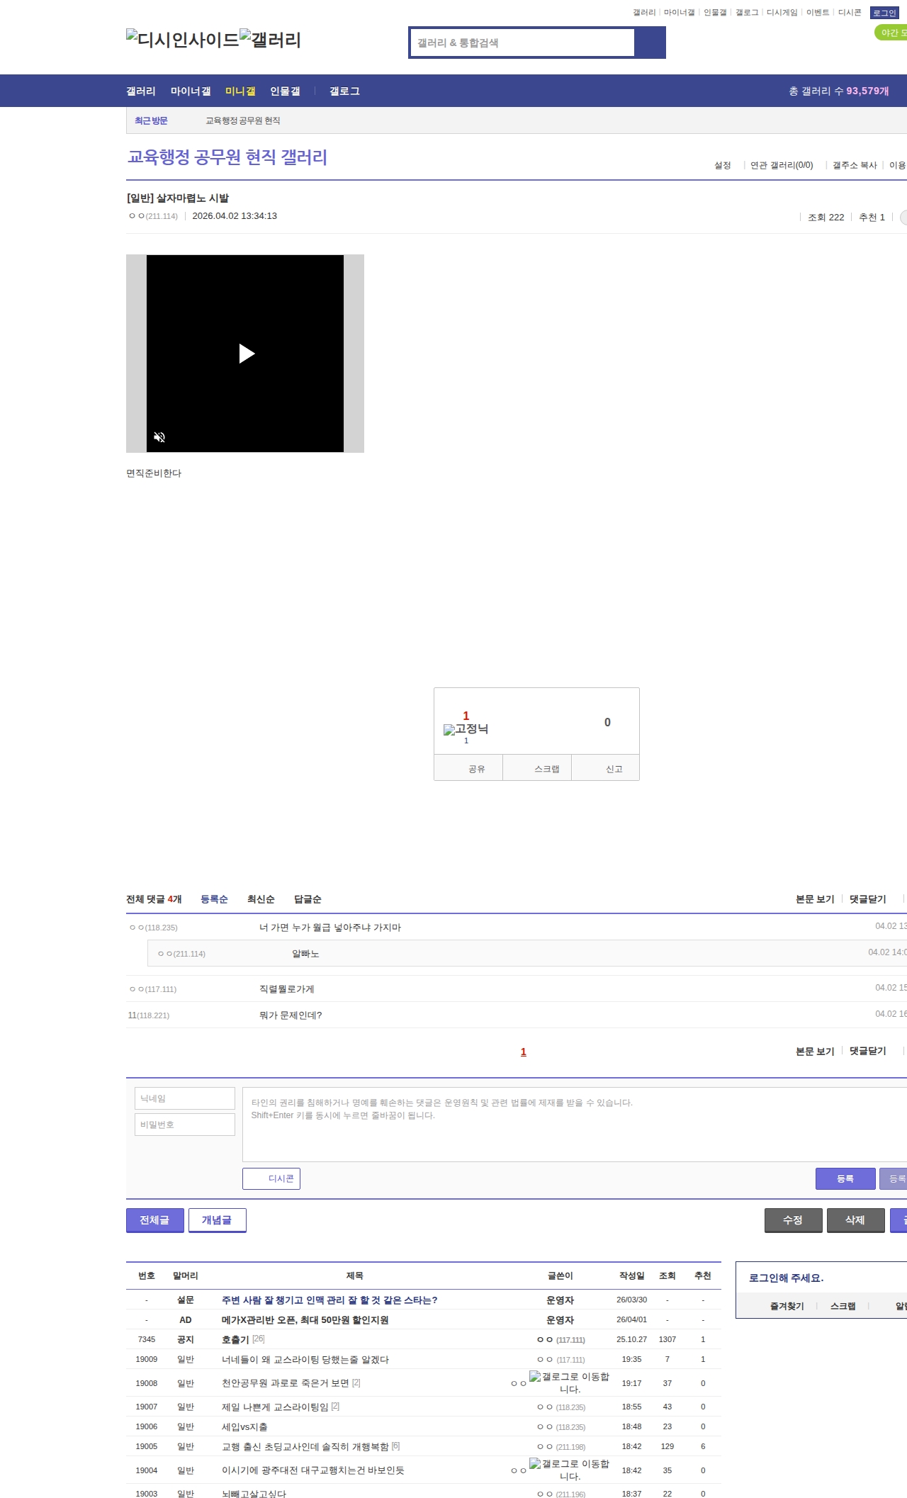Click the 고정닉 recommend icon
The height and width of the screenshot is (1498, 907).
point(466,729)
